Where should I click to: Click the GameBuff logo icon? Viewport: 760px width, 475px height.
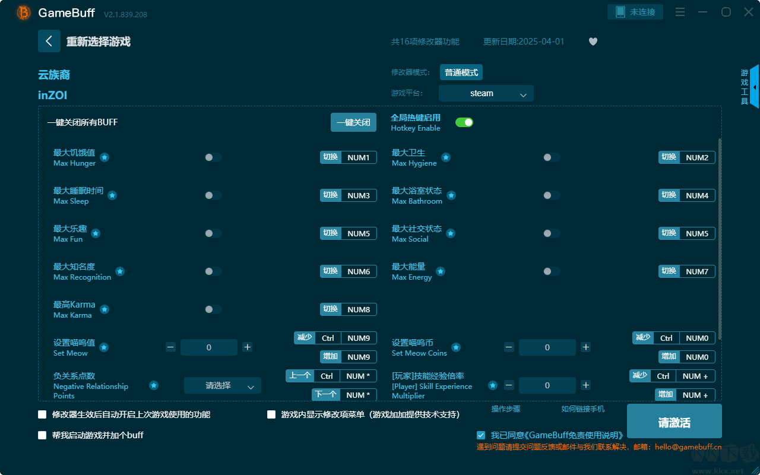click(x=23, y=12)
